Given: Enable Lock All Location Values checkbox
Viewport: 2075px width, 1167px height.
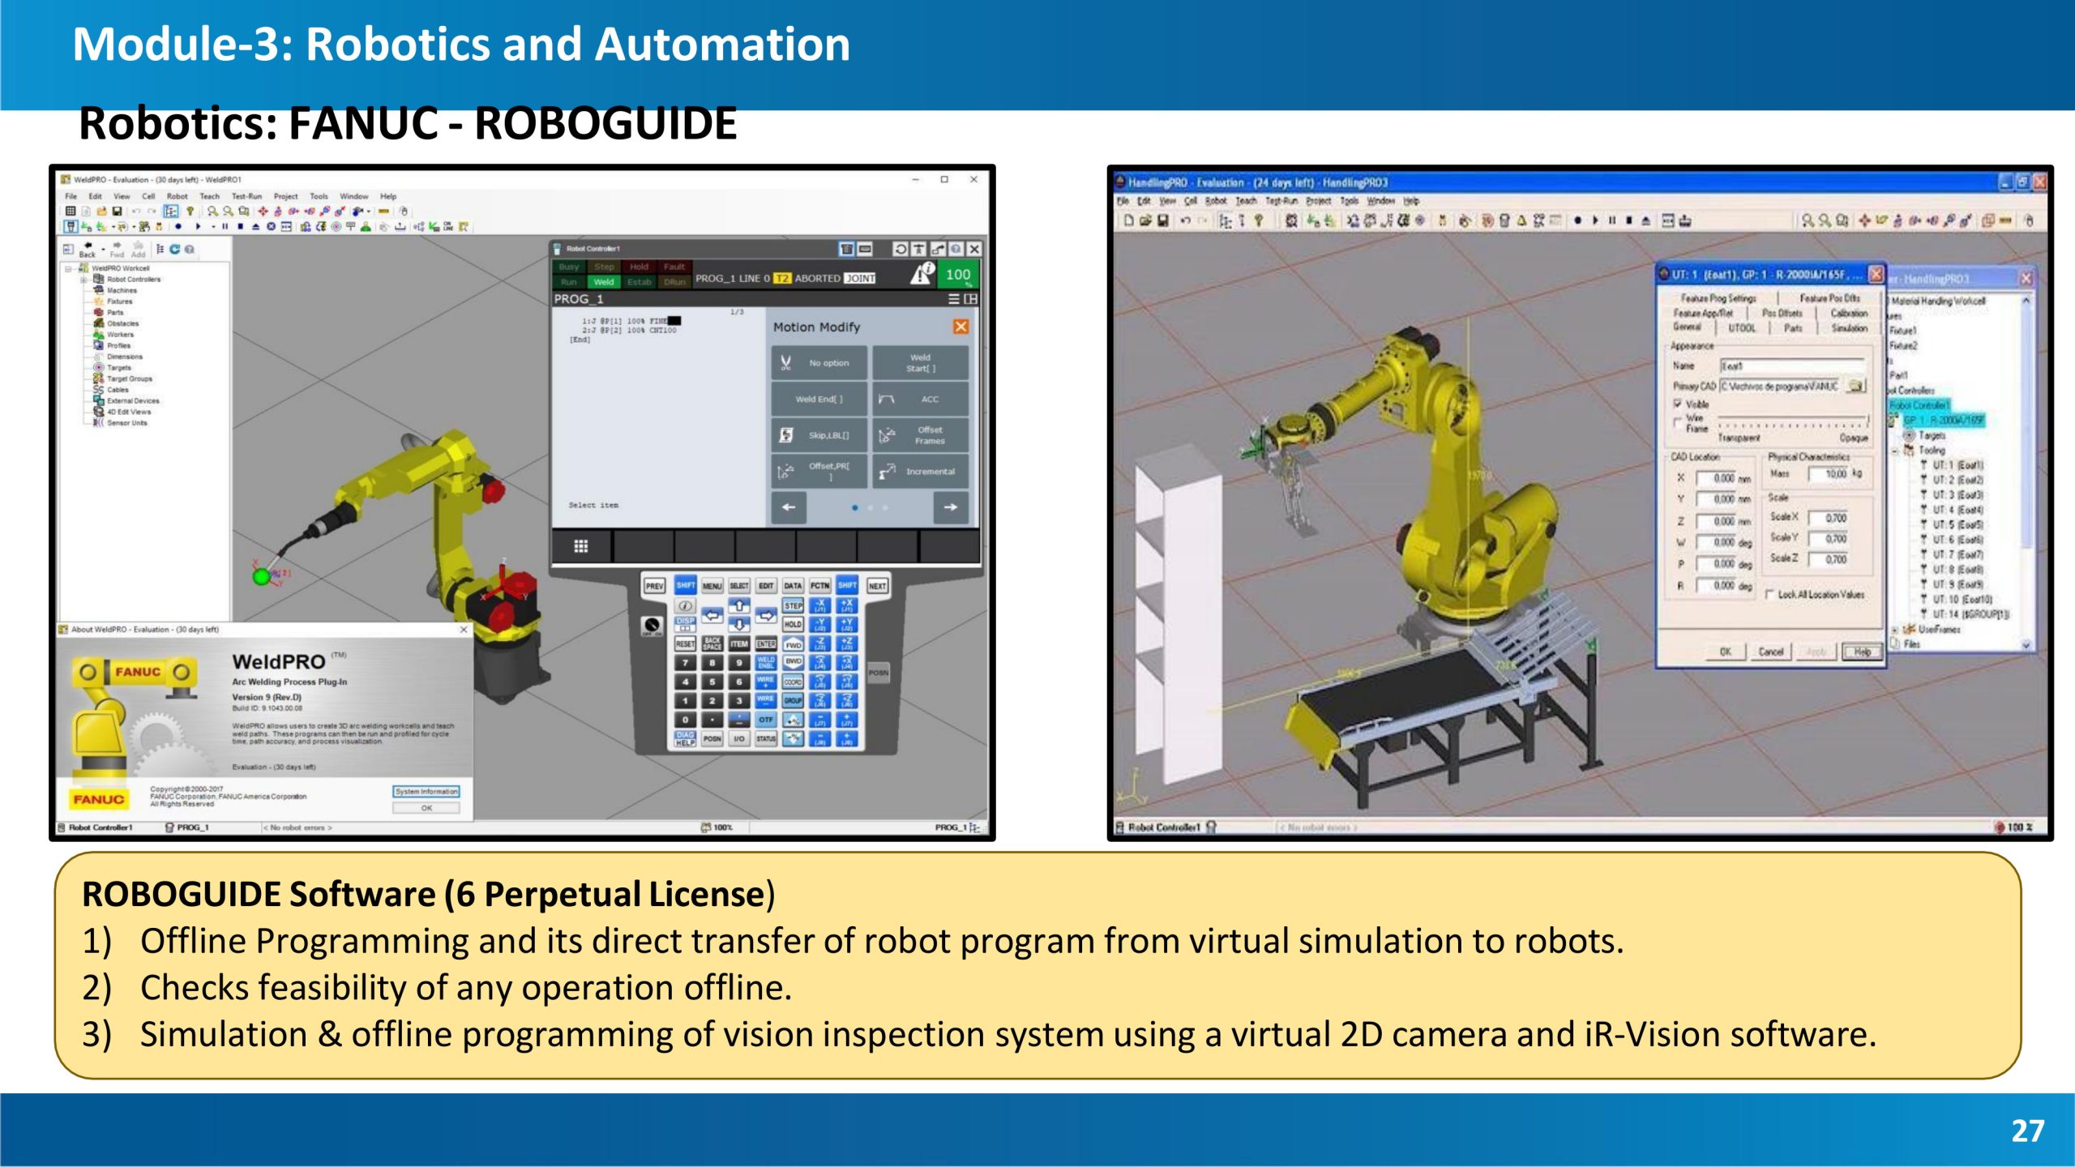Looking at the screenshot, I should pyautogui.click(x=1769, y=594).
